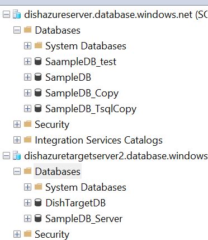This screenshot has height=240, width=208.
Task: Expand Security under dishazureserver
Action: point(17,124)
